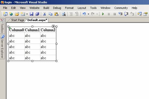Open the GridView smart tag arrow

pos(53,26)
